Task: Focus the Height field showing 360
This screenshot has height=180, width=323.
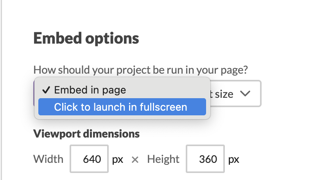Action: [x=205, y=159]
